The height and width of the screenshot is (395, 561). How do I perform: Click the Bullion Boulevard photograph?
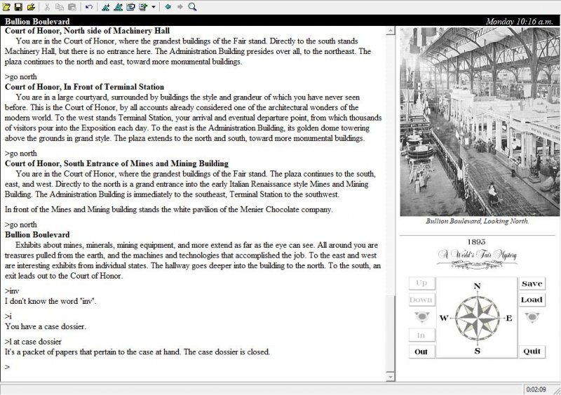(480, 122)
